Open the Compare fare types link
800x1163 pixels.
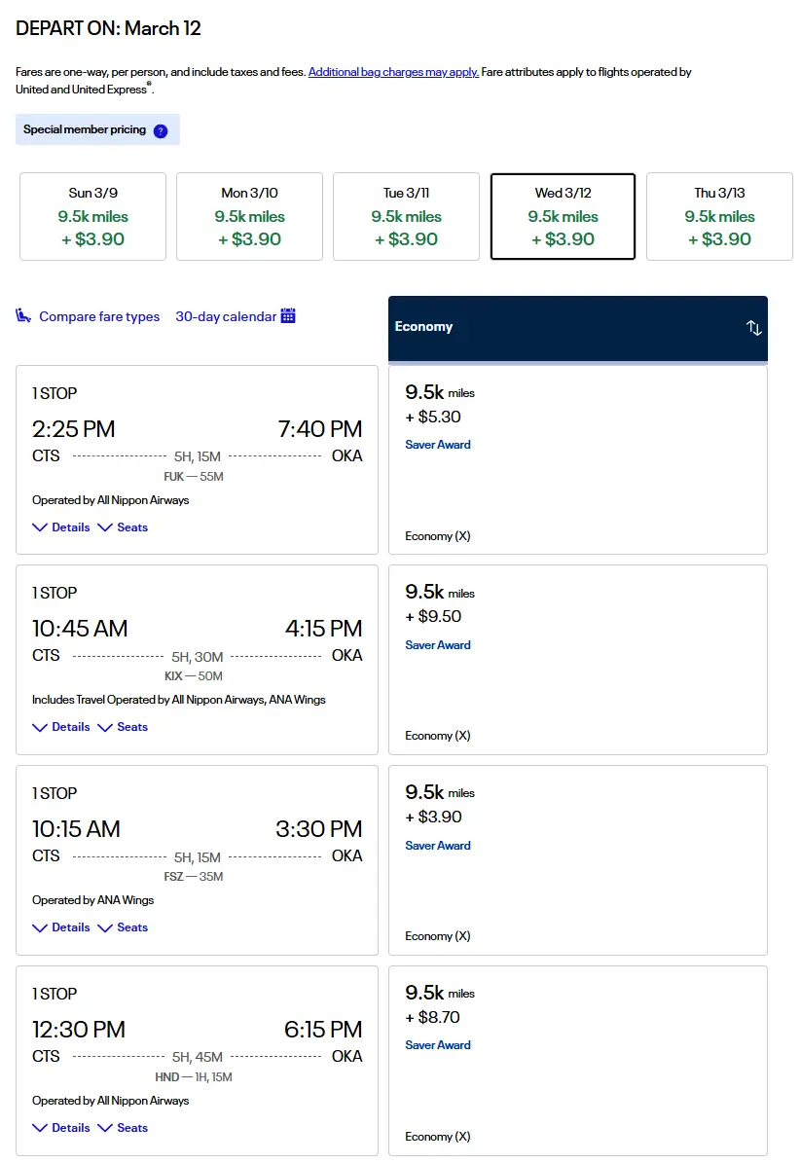coord(99,316)
